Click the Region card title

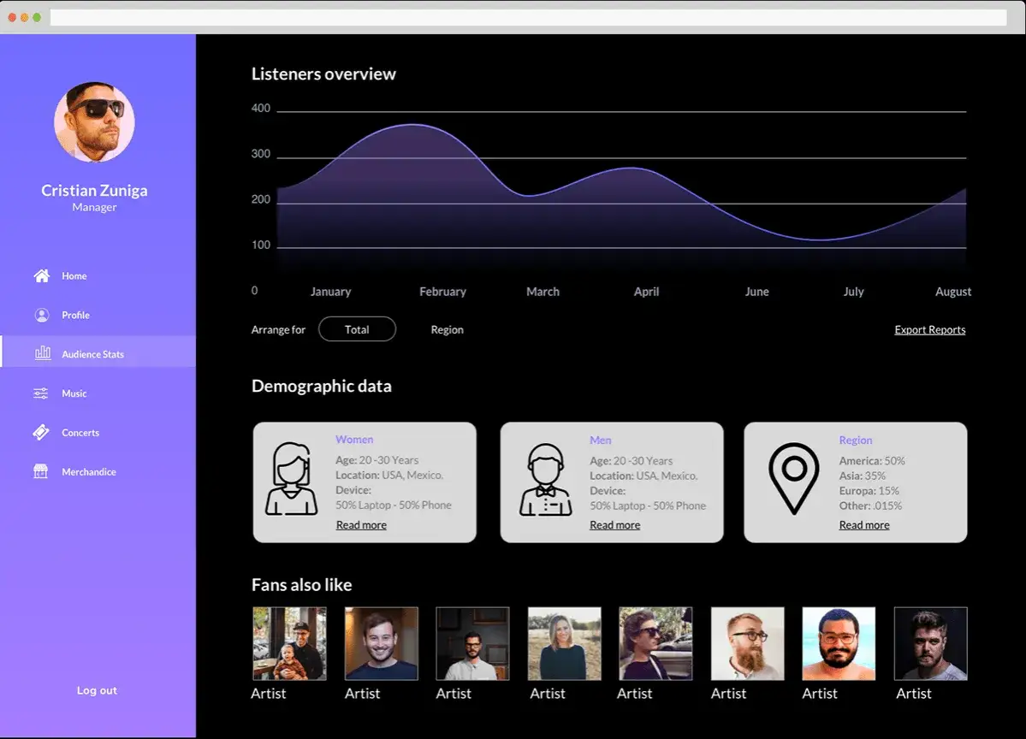tap(855, 440)
